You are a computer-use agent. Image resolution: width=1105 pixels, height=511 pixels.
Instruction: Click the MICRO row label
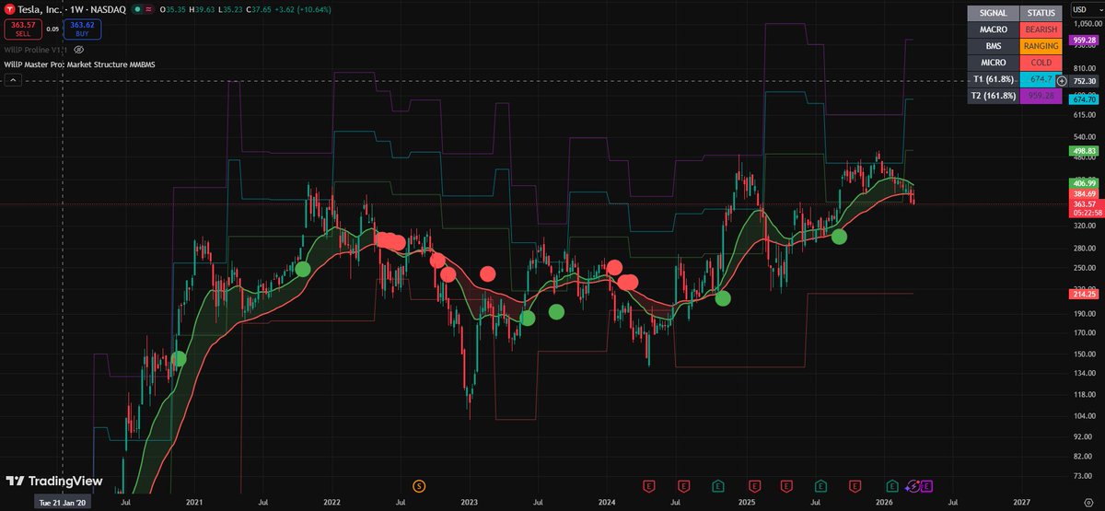pos(993,63)
